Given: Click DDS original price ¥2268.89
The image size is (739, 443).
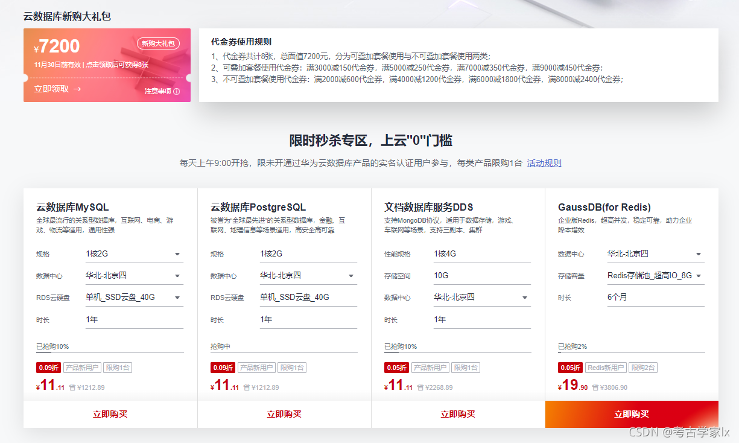Looking at the screenshot, I should coord(439,387).
